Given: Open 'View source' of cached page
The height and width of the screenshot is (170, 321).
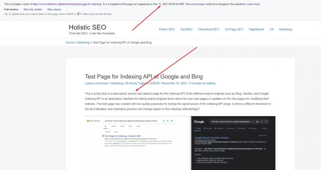Looking at the screenshot, I should [x=54, y=9].
